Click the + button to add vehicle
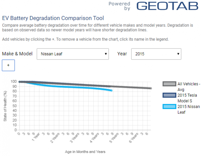Screen dimensions: 201x156 8,65
